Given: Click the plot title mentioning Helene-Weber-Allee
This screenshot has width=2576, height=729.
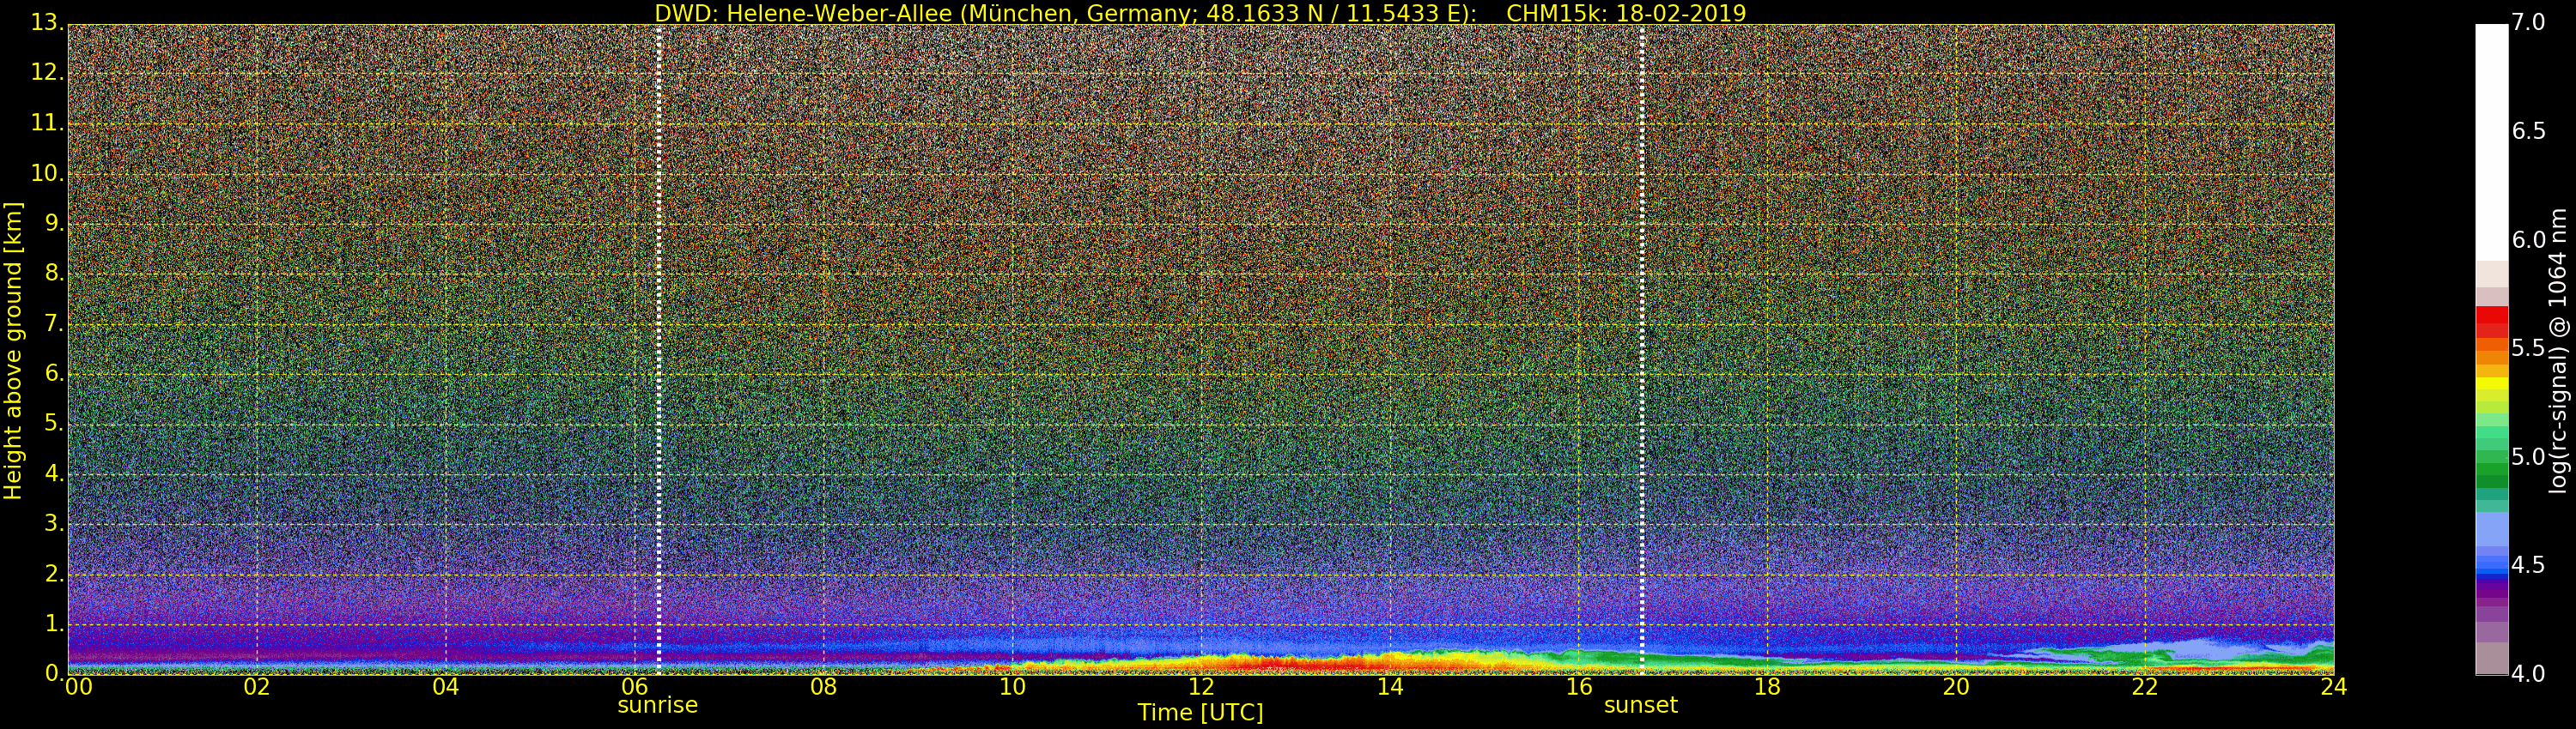Looking at the screenshot, I should click(1200, 13).
